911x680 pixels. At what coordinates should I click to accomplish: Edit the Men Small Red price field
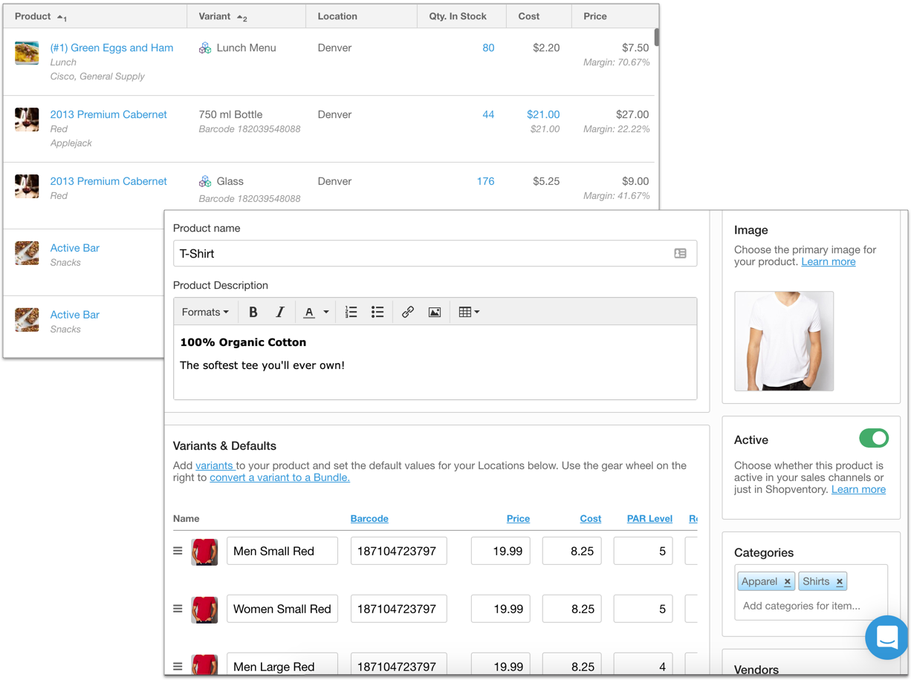coord(501,552)
